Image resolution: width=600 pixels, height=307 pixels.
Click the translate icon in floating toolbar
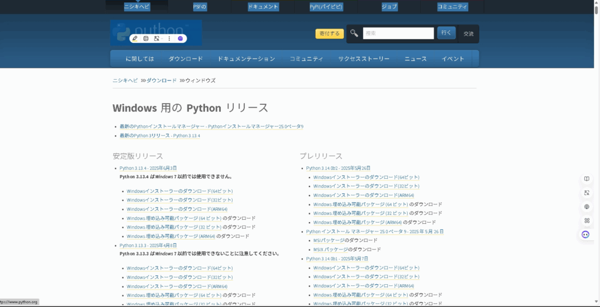[156, 38]
